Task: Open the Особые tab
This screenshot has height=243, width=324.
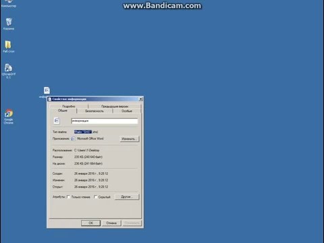Action: tap(127, 111)
